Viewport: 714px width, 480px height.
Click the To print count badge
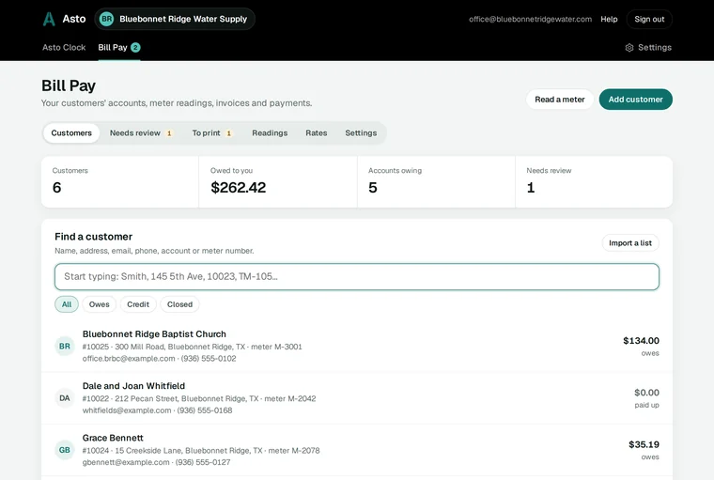[x=229, y=133]
